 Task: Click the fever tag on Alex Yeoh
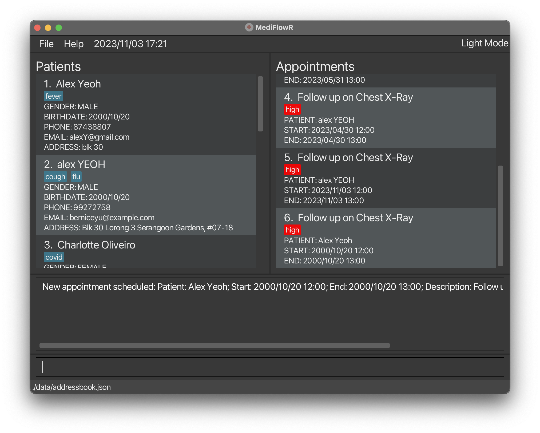click(x=53, y=96)
